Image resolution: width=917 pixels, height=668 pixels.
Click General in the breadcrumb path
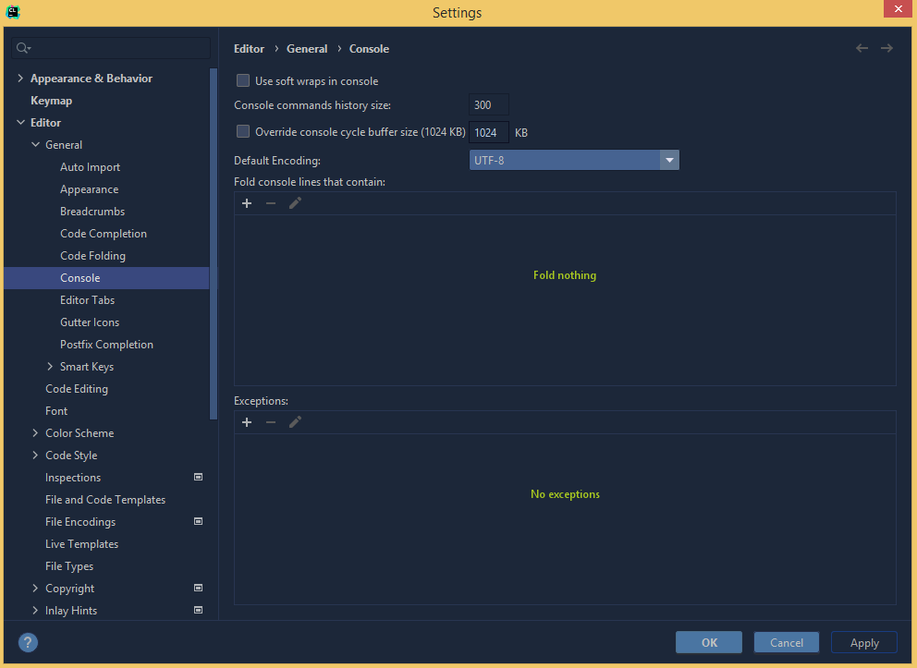pyautogui.click(x=307, y=49)
